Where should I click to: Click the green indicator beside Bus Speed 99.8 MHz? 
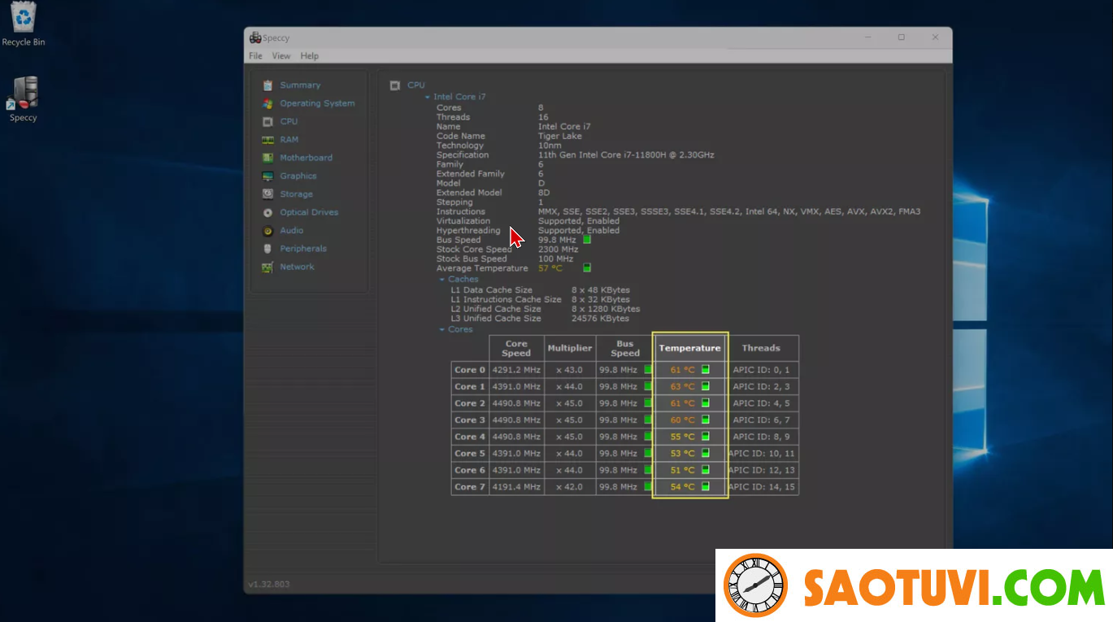click(587, 240)
